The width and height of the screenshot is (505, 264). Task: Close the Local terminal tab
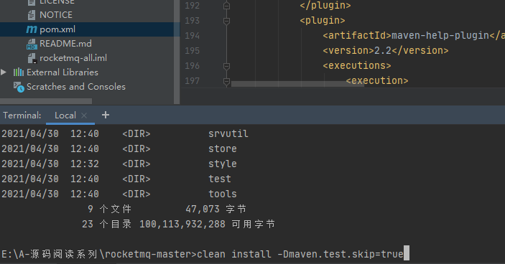(84, 115)
